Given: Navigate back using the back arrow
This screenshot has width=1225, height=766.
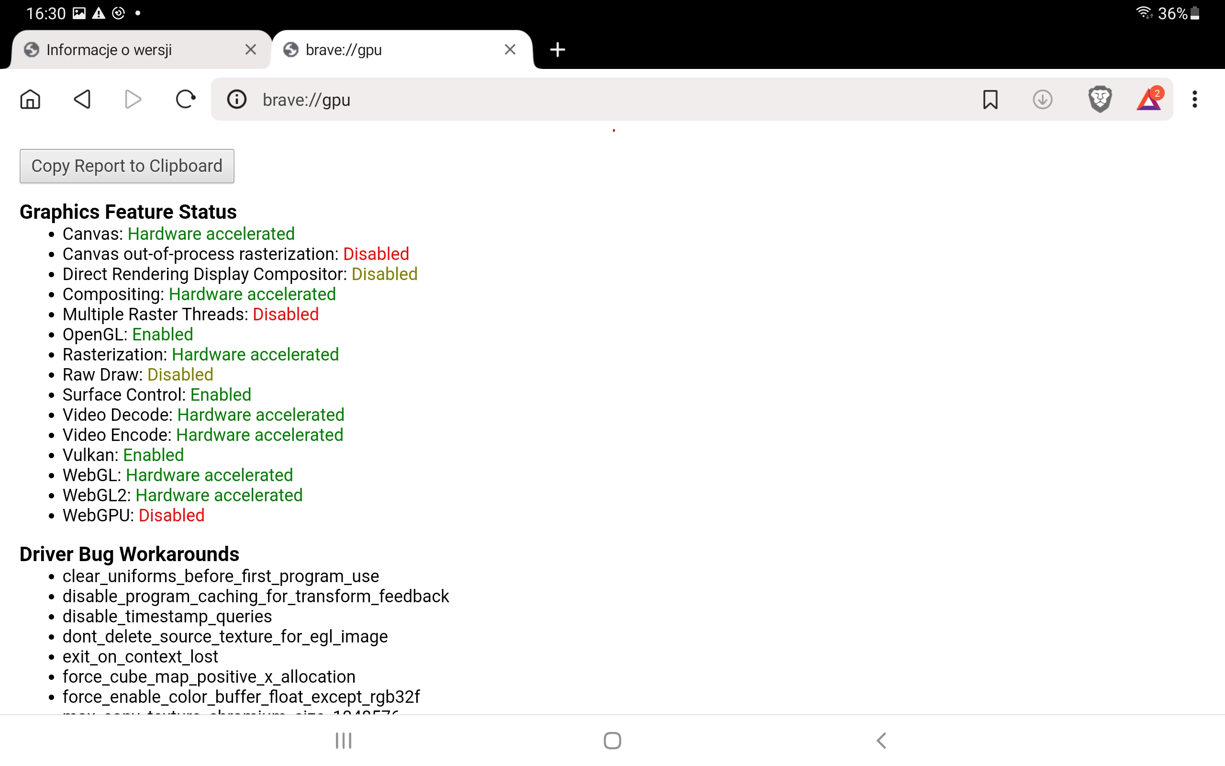Looking at the screenshot, I should click(82, 99).
